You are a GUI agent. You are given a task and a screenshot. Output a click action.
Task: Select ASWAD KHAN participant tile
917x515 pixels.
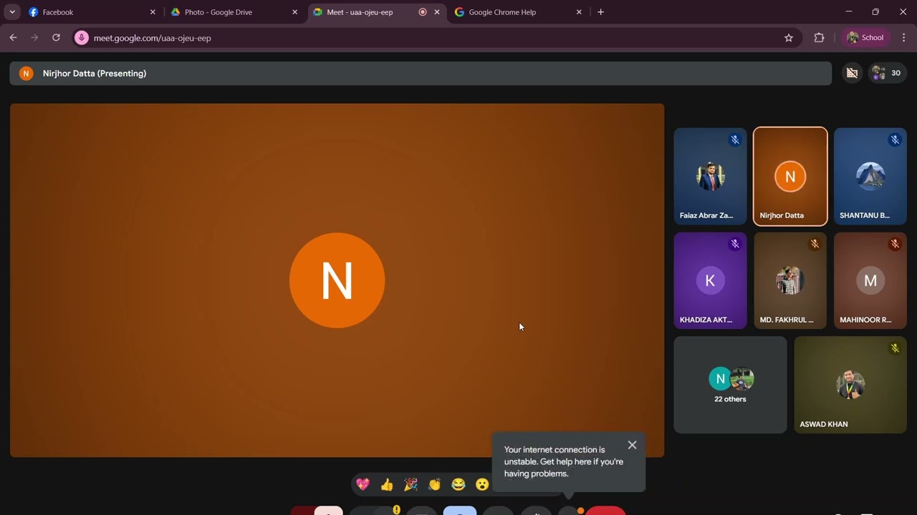(850, 385)
